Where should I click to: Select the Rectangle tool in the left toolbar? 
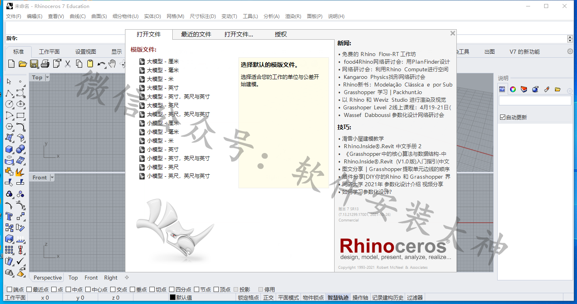(20, 115)
